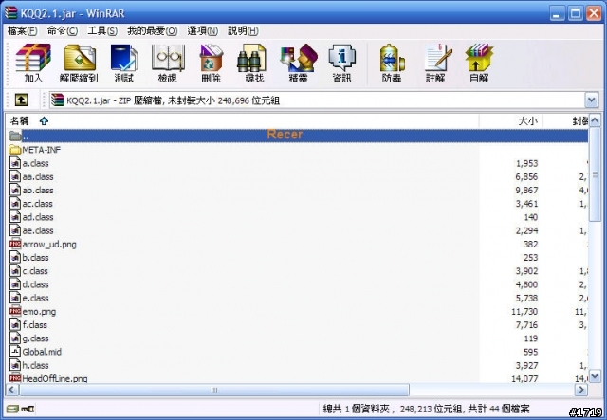Click the WinRAR title bar icon
607x420 pixels.
[x=10, y=12]
